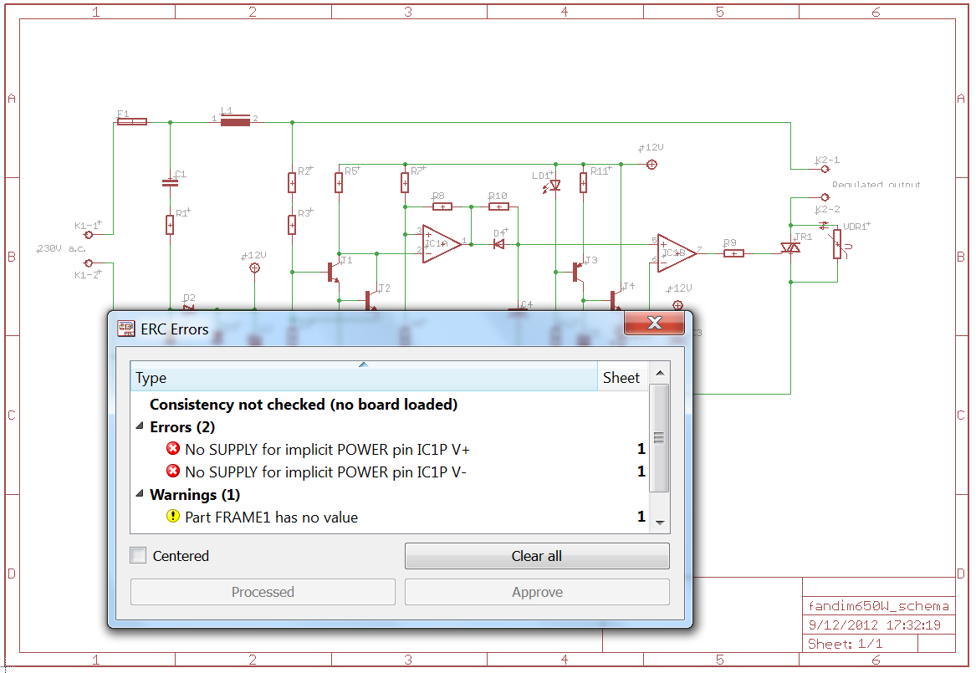Select the IC1A op-amp symbol
Image resolution: width=976 pixels, height=673 pixels.
(x=441, y=244)
